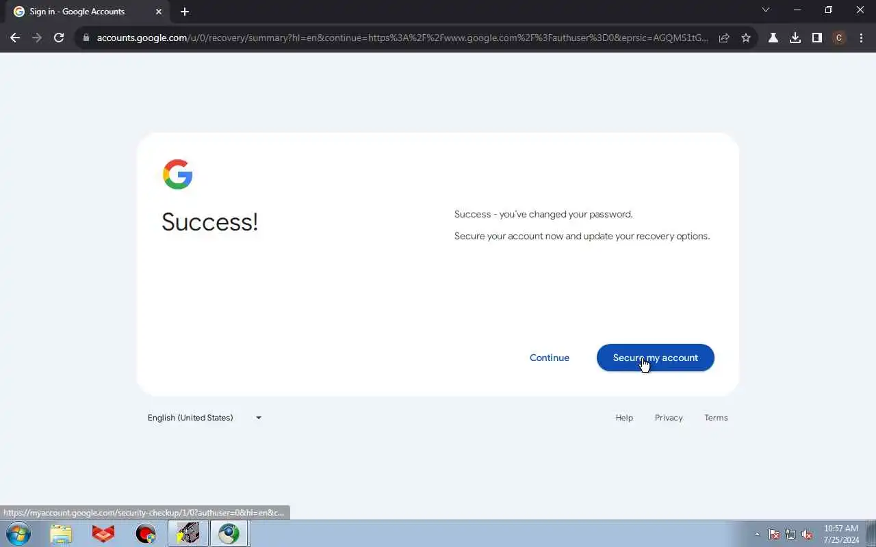Click the Google logo on the card
This screenshot has height=547, width=876.
click(x=178, y=174)
